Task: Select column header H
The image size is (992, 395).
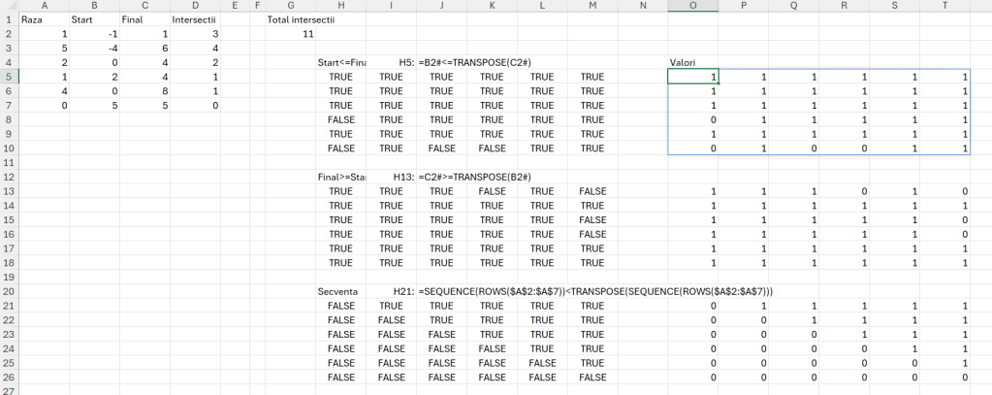Action: pyautogui.click(x=341, y=6)
